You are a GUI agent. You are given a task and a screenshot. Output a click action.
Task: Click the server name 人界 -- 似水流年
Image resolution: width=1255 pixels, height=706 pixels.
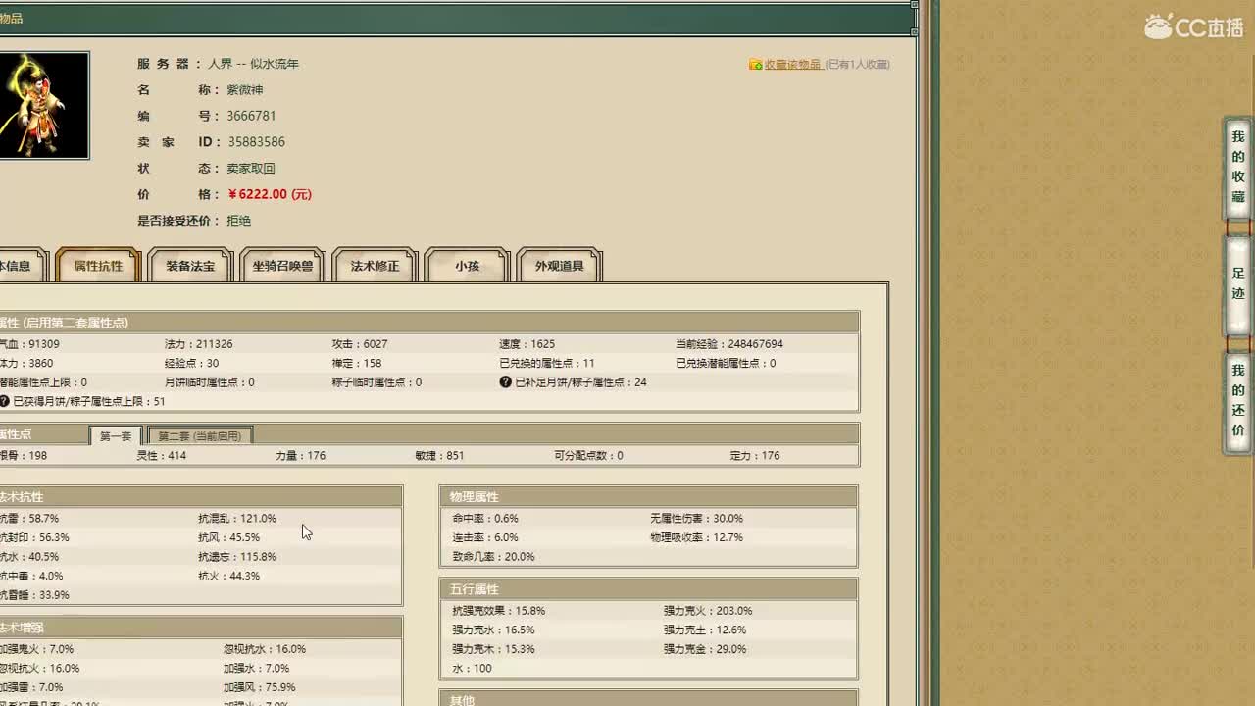[x=253, y=64]
